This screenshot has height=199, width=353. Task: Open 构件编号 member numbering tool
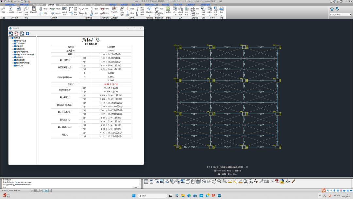[x=26, y=11]
